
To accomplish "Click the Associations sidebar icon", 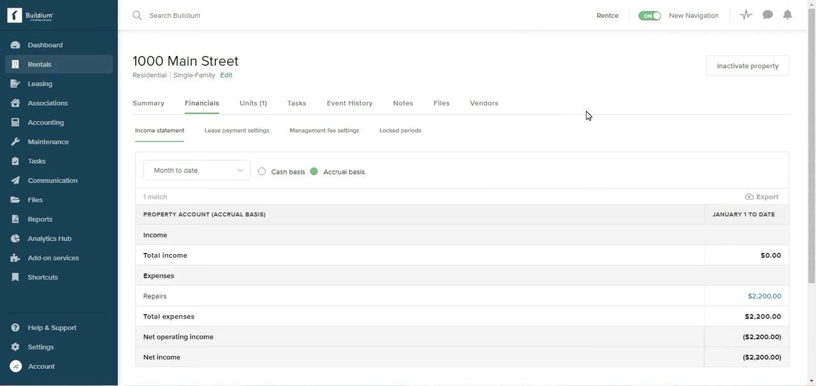I will pos(15,103).
